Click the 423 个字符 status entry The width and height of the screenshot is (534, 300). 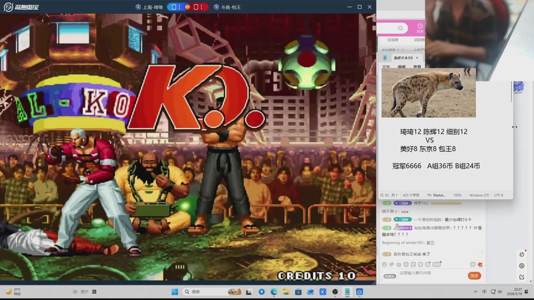pyautogui.click(x=411, y=195)
